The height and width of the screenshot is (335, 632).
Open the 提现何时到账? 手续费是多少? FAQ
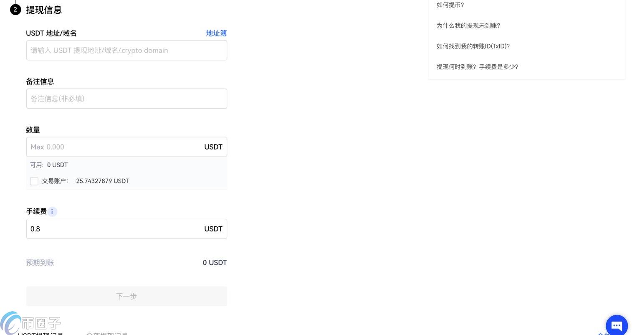477,67
